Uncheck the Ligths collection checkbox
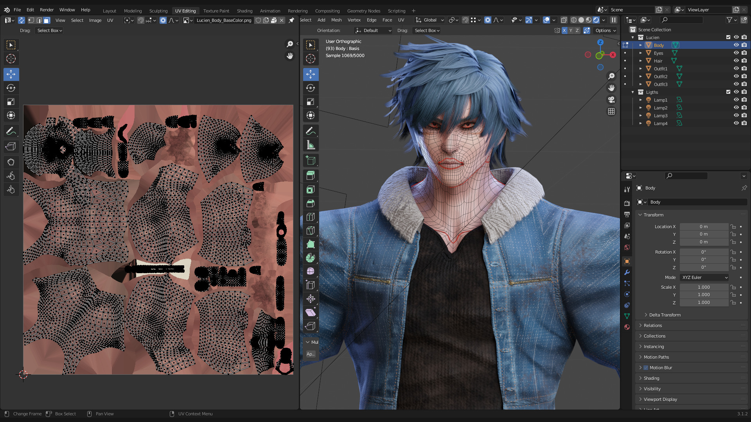 click(728, 92)
